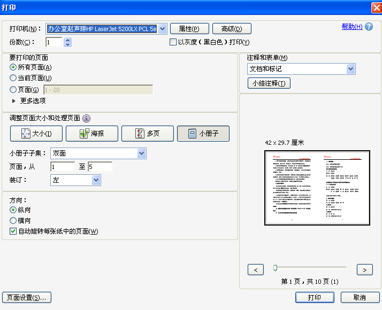
Task: Choose the Booklet (小册子) option
Action: (203, 133)
